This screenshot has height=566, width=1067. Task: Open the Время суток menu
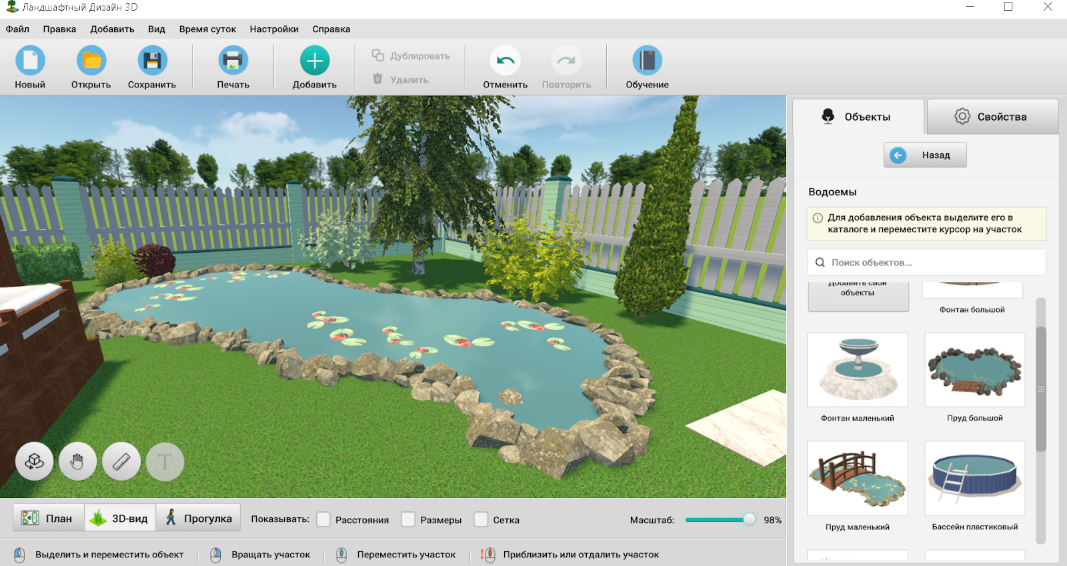pos(207,29)
